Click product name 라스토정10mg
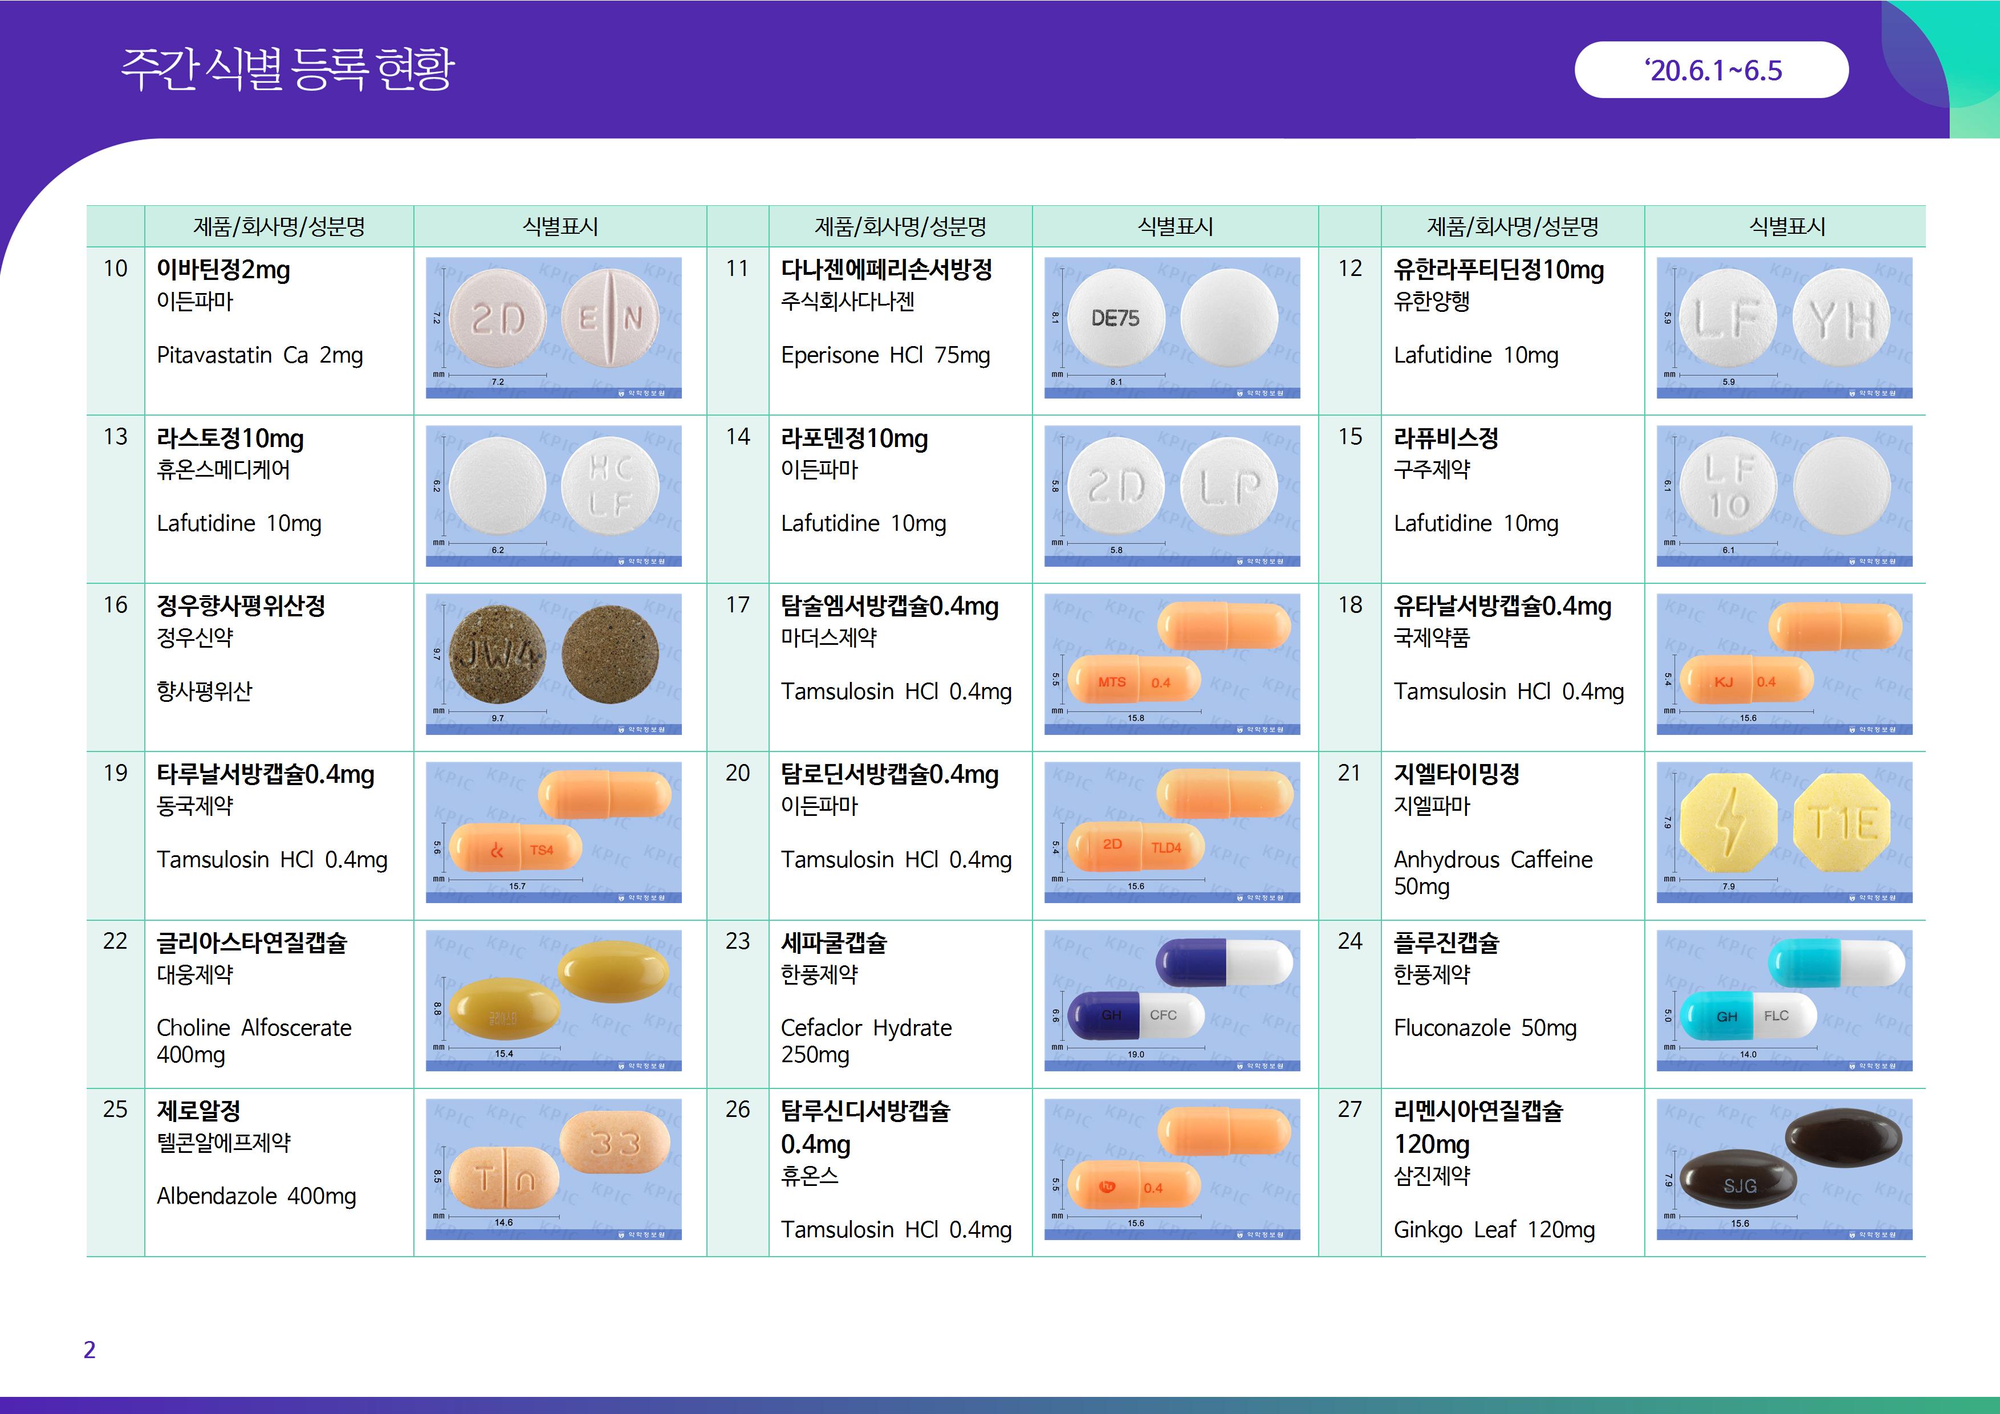 [x=230, y=438]
